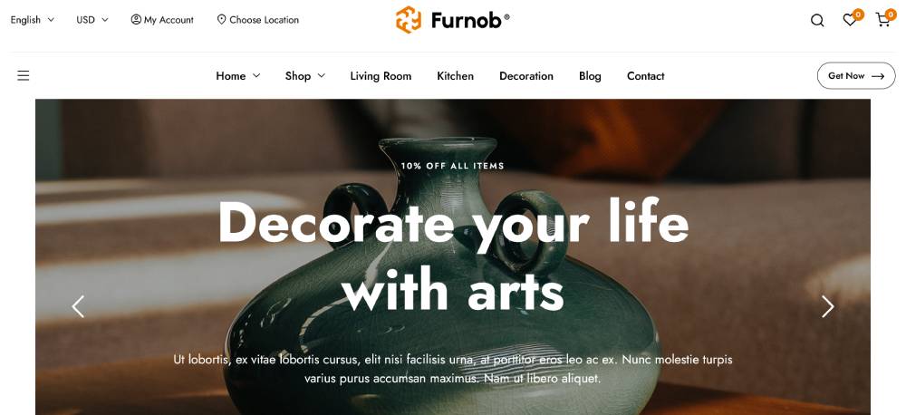Open the Decoration menu item
The width and height of the screenshot is (906, 415).
pos(526,76)
